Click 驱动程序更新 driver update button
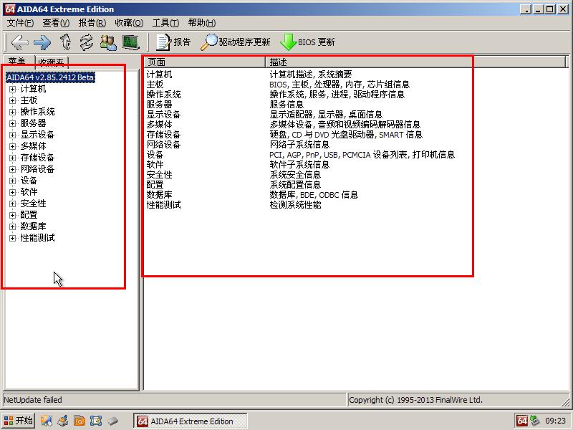The width and height of the screenshot is (573, 430). (x=236, y=42)
